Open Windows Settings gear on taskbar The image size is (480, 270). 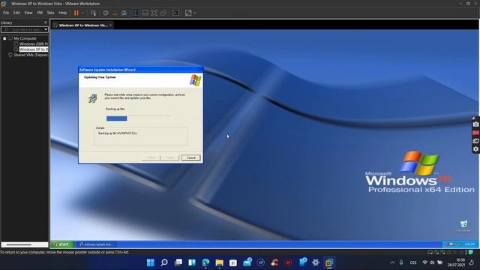click(316, 262)
